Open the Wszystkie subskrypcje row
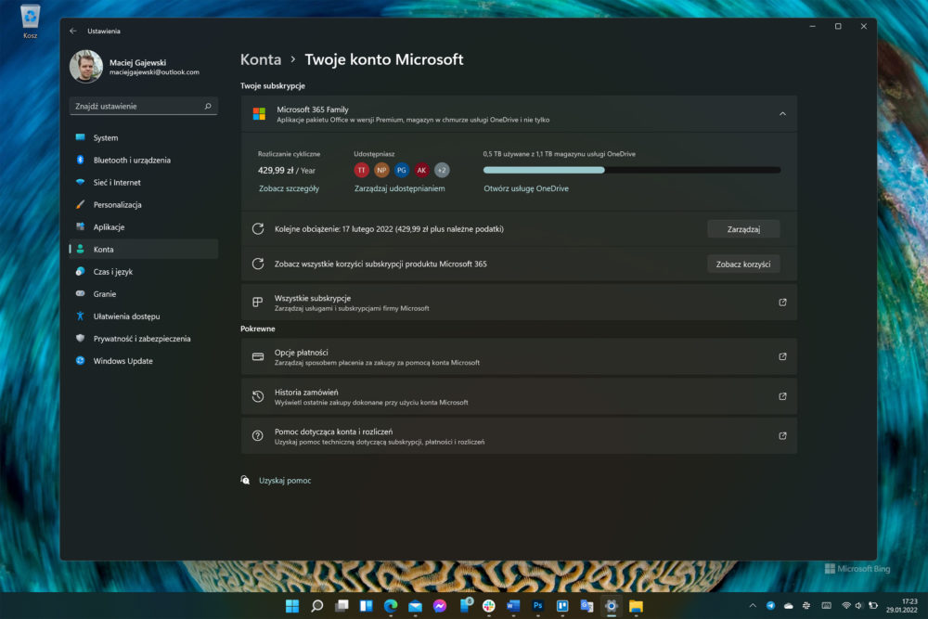Image resolution: width=928 pixels, height=619 pixels. pos(519,303)
